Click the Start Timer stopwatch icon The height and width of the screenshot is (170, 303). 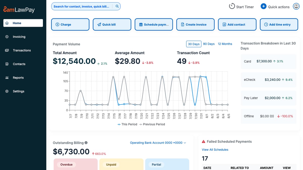click(x=232, y=6)
